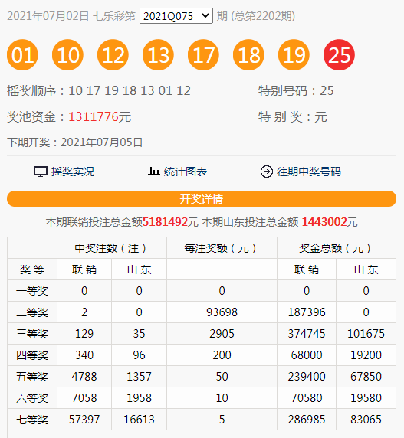Click the orange ball number 10
This screenshot has width=404, height=438.
(67, 55)
